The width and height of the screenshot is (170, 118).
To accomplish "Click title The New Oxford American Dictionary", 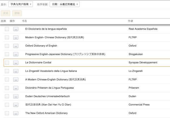I will point(46,113).
